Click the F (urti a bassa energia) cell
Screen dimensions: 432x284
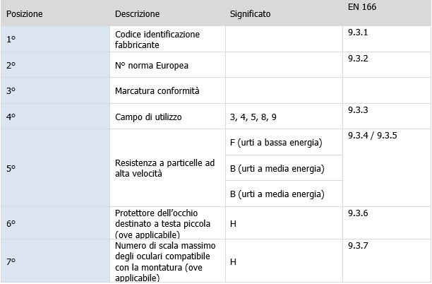276,143
